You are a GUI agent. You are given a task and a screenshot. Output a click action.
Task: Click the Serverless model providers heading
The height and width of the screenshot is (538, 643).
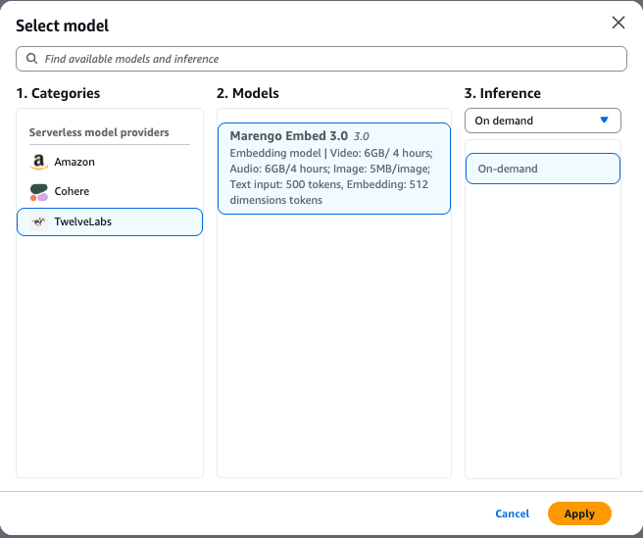point(99,132)
